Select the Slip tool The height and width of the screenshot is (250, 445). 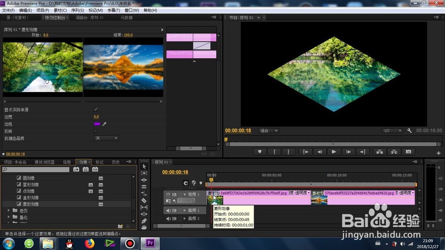(x=144, y=207)
